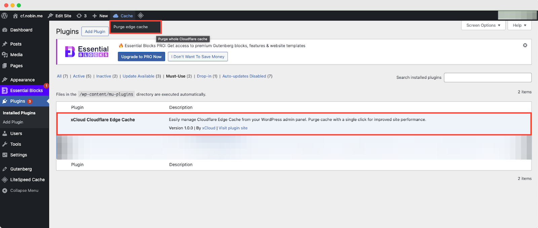This screenshot has height=228, width=538.
Task: Expand the Screen Options dropdown
Action: point(483,25)
